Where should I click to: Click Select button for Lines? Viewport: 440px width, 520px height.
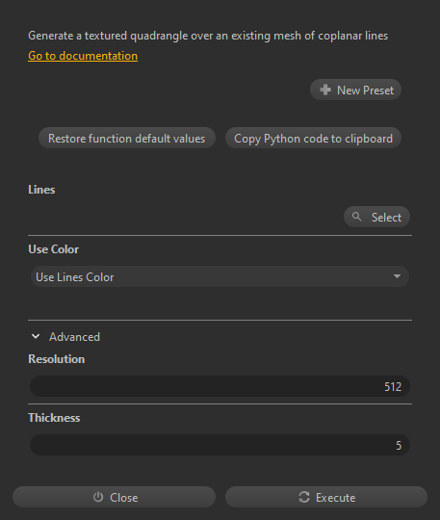(x=376, y=217)
